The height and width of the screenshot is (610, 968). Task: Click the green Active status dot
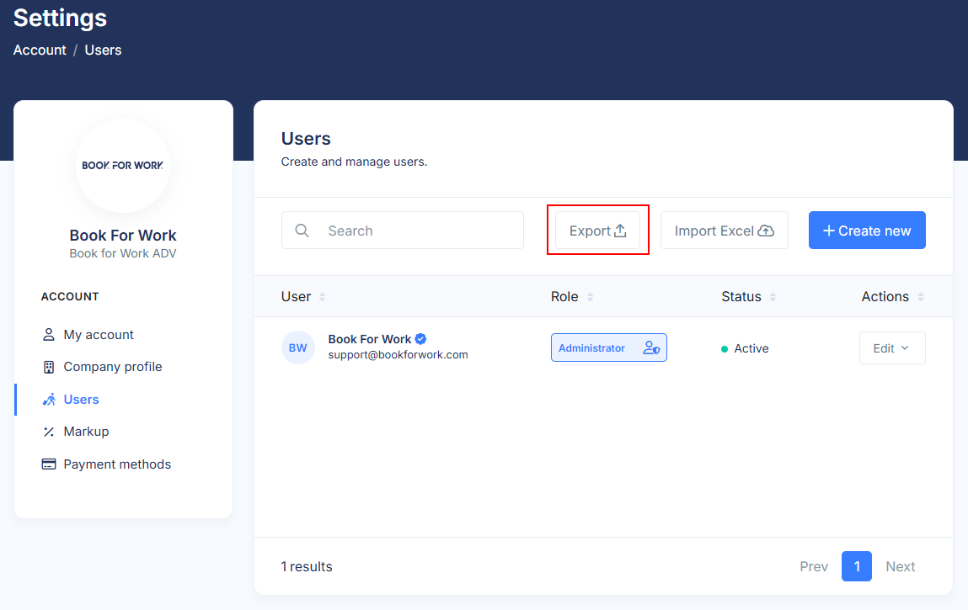pyautogui.click(x=725, y=349)
